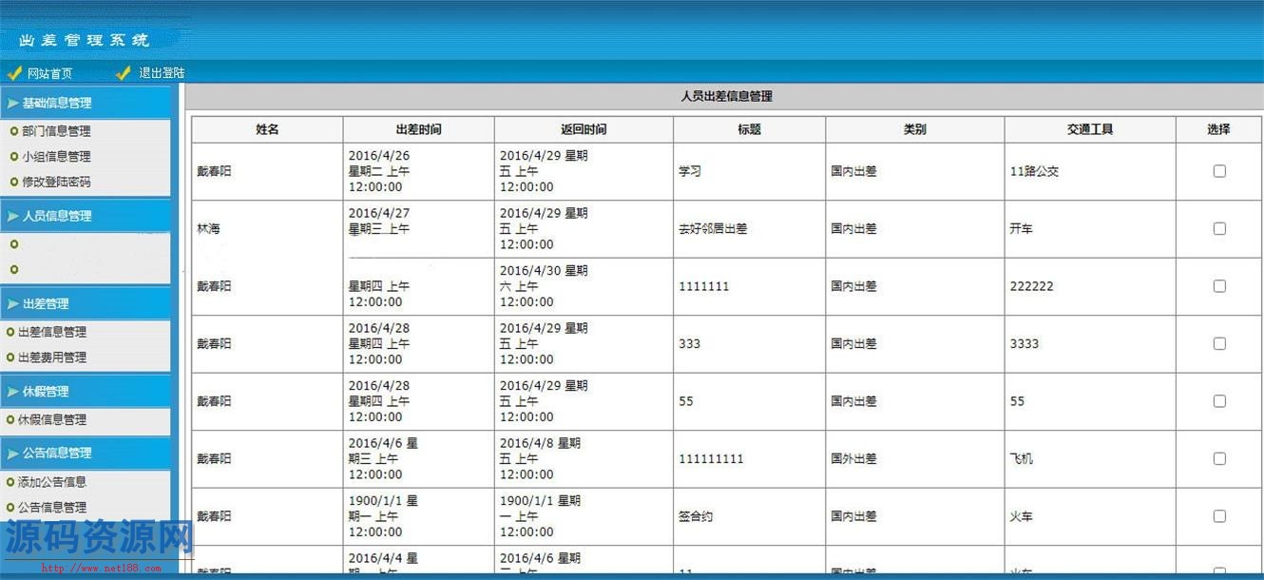Tick the checkbox for the 飞机 trip row
Image resolution: width=1264 pixels, height=580 pixels.
point(1219,458)
